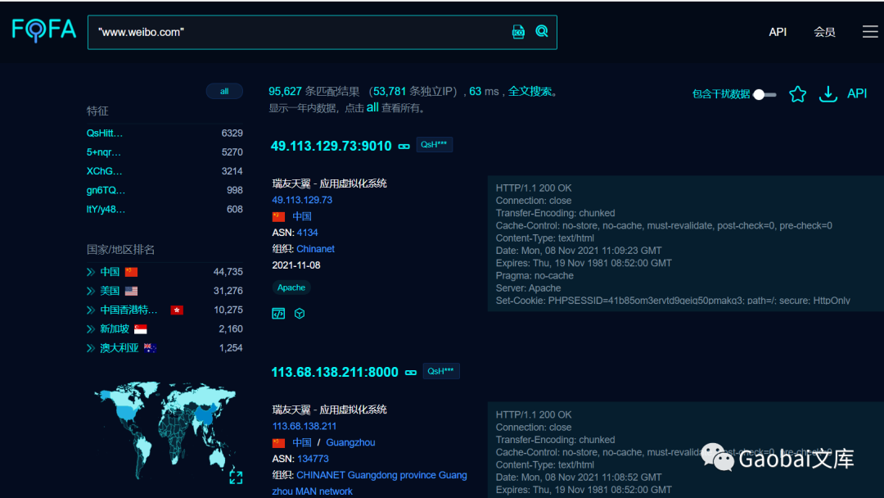Click the all filter pill above 特征

[224, 92]
